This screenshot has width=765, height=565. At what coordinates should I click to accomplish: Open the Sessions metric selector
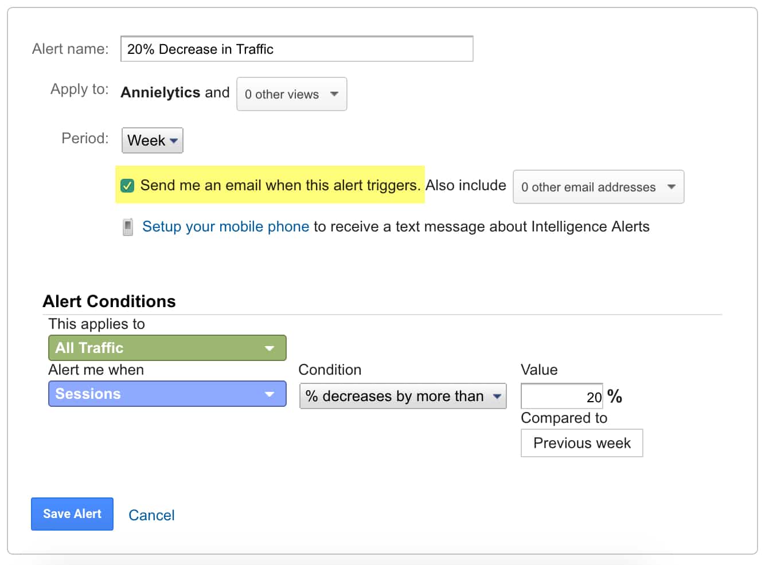click(167, 394)
